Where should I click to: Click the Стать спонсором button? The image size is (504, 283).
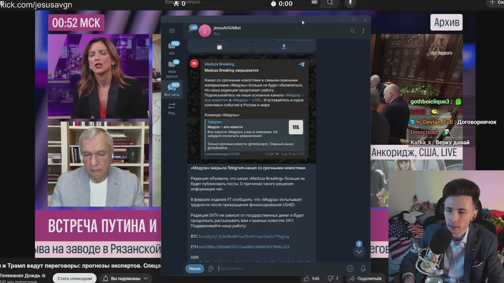coord(75,278)
